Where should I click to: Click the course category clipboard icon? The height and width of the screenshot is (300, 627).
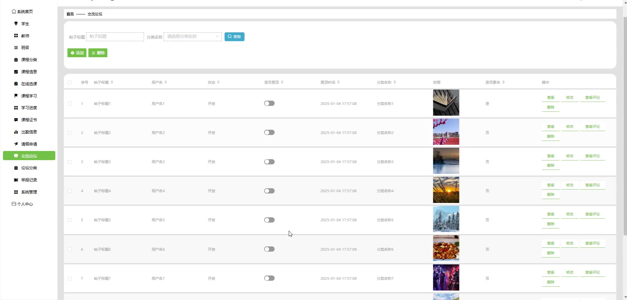(x=16, y=60)
